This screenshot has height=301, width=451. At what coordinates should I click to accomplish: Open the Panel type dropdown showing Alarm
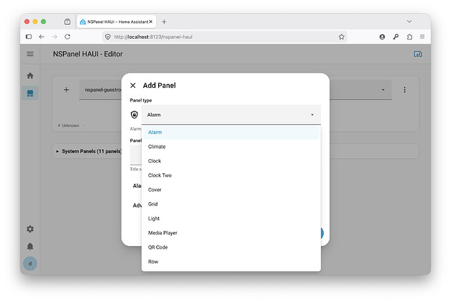[231, 115]
